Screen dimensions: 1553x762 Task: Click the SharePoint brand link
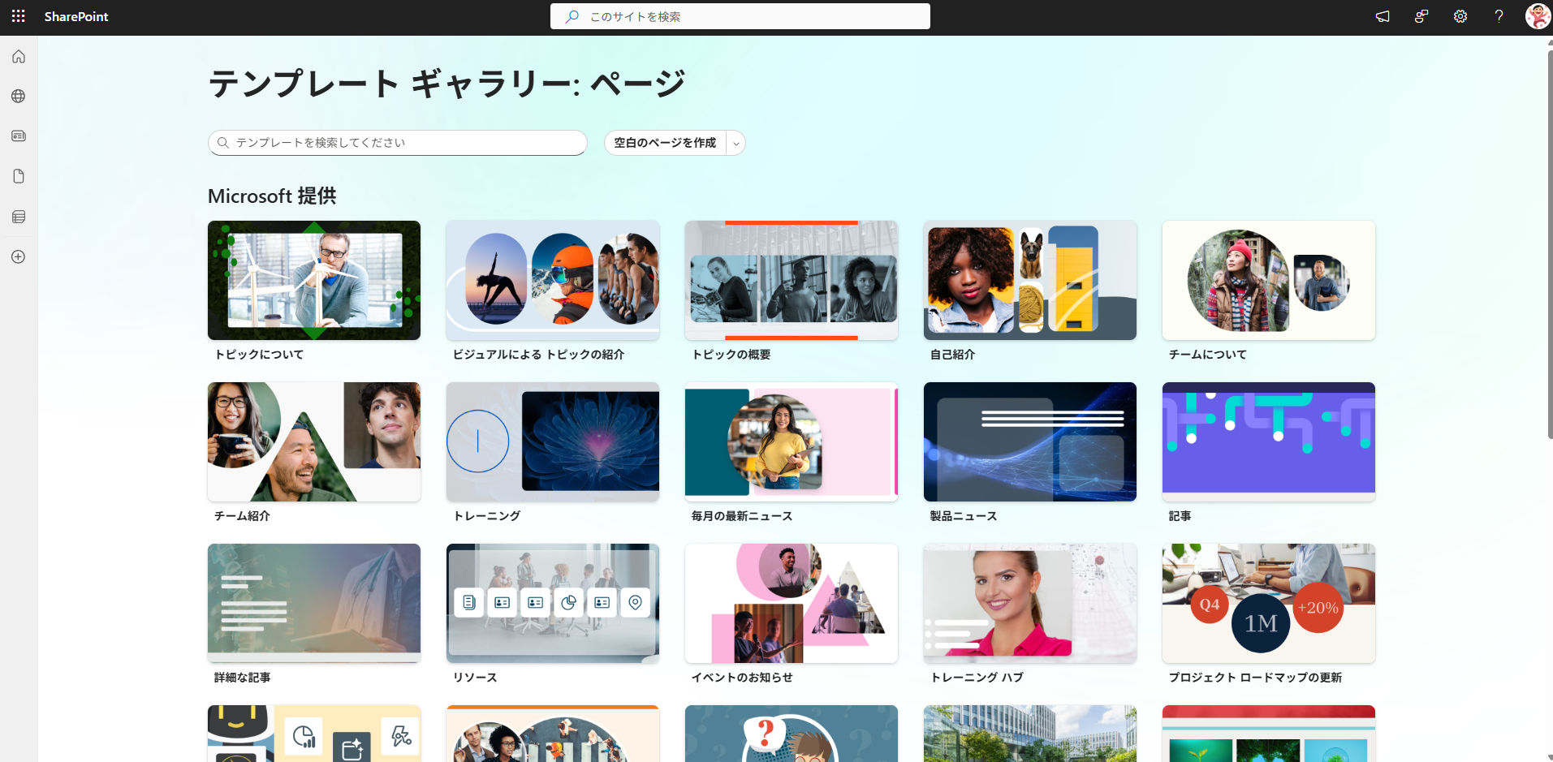tap(76, 16)
